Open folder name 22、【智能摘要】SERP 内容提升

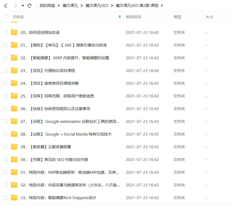pyautogui.click(x=65, y=58)
